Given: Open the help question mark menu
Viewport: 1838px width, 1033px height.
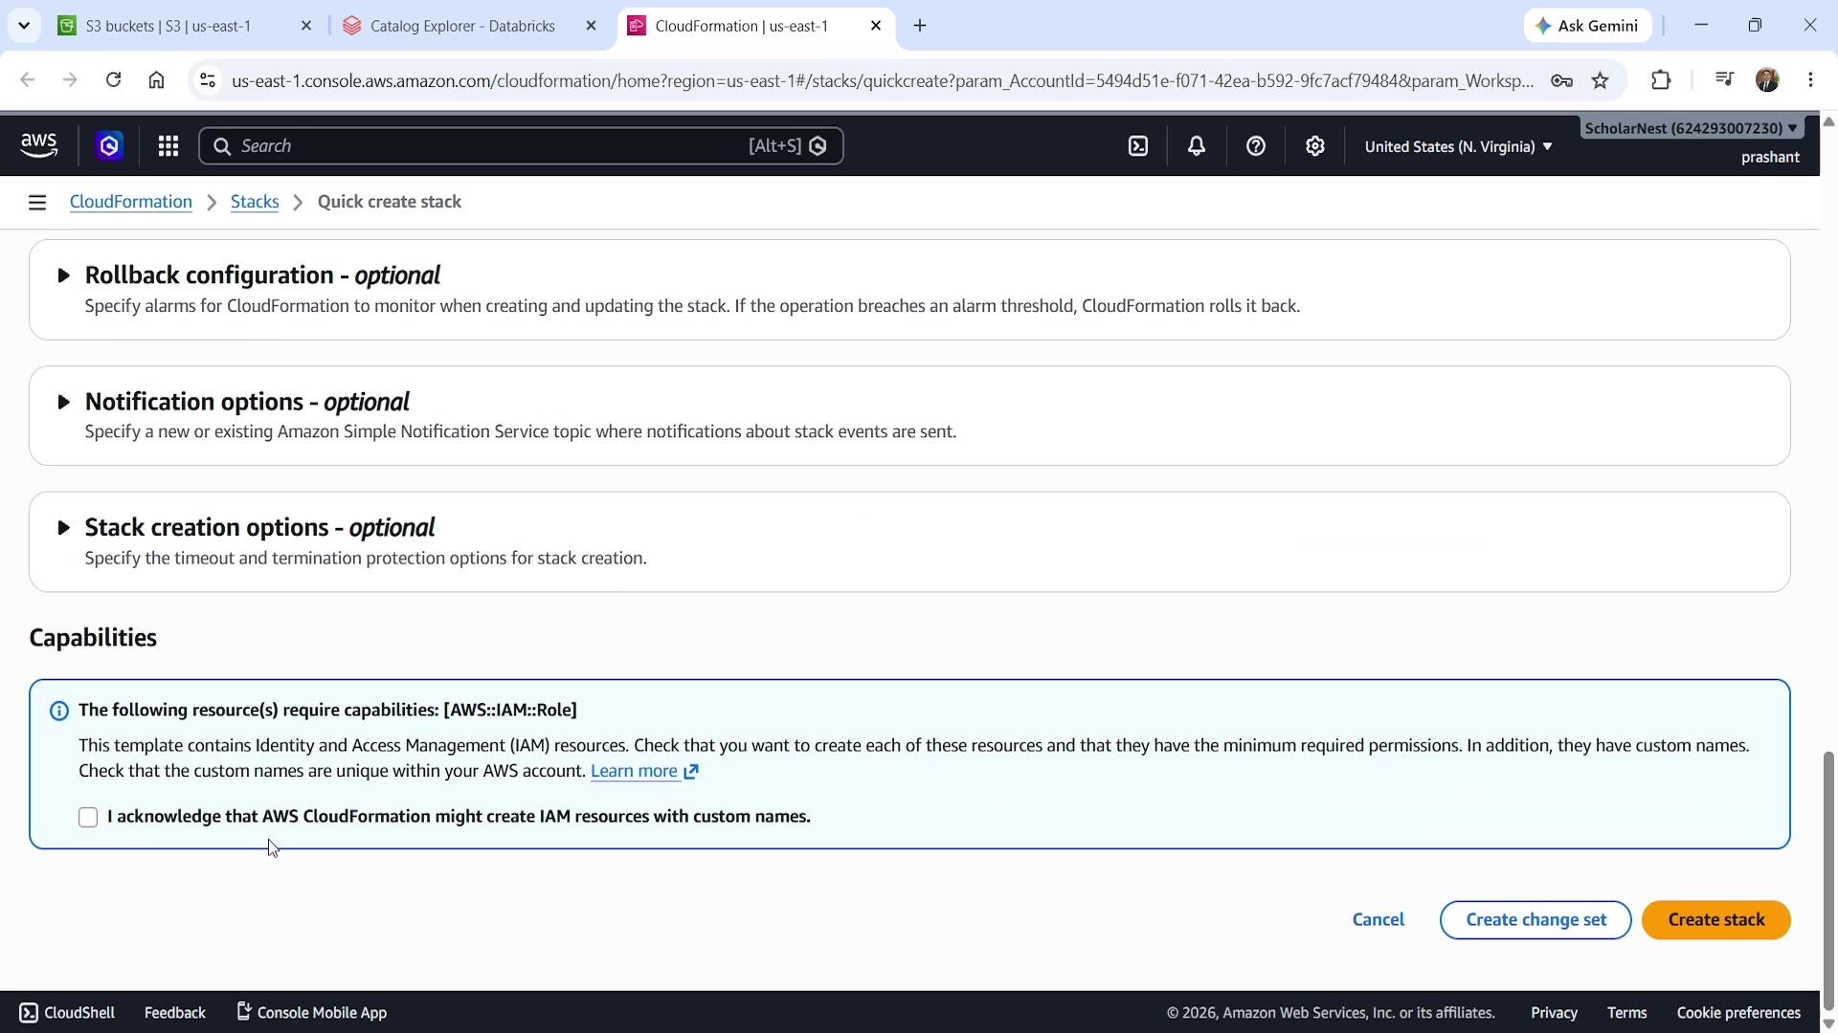Looking at the screenshot, I should (x=1256, y=145).
